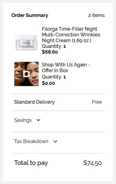Click the 2 items count
This screenshot has height=184, width=116.
point(96,15)
